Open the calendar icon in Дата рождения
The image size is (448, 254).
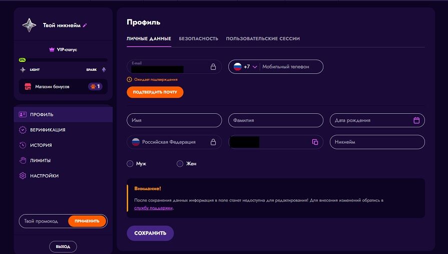(416, 120)
